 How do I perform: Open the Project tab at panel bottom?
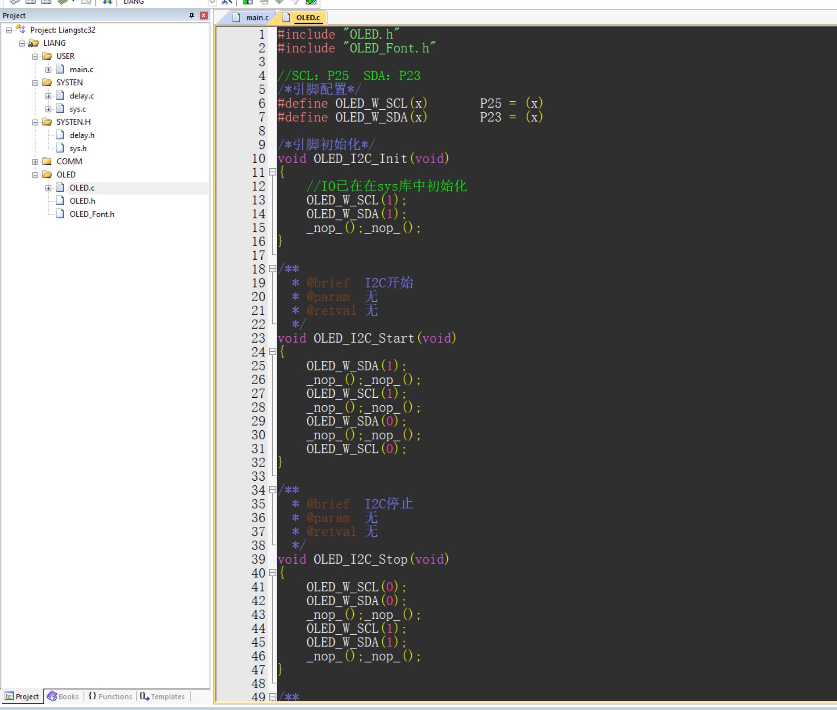[22, 696]
